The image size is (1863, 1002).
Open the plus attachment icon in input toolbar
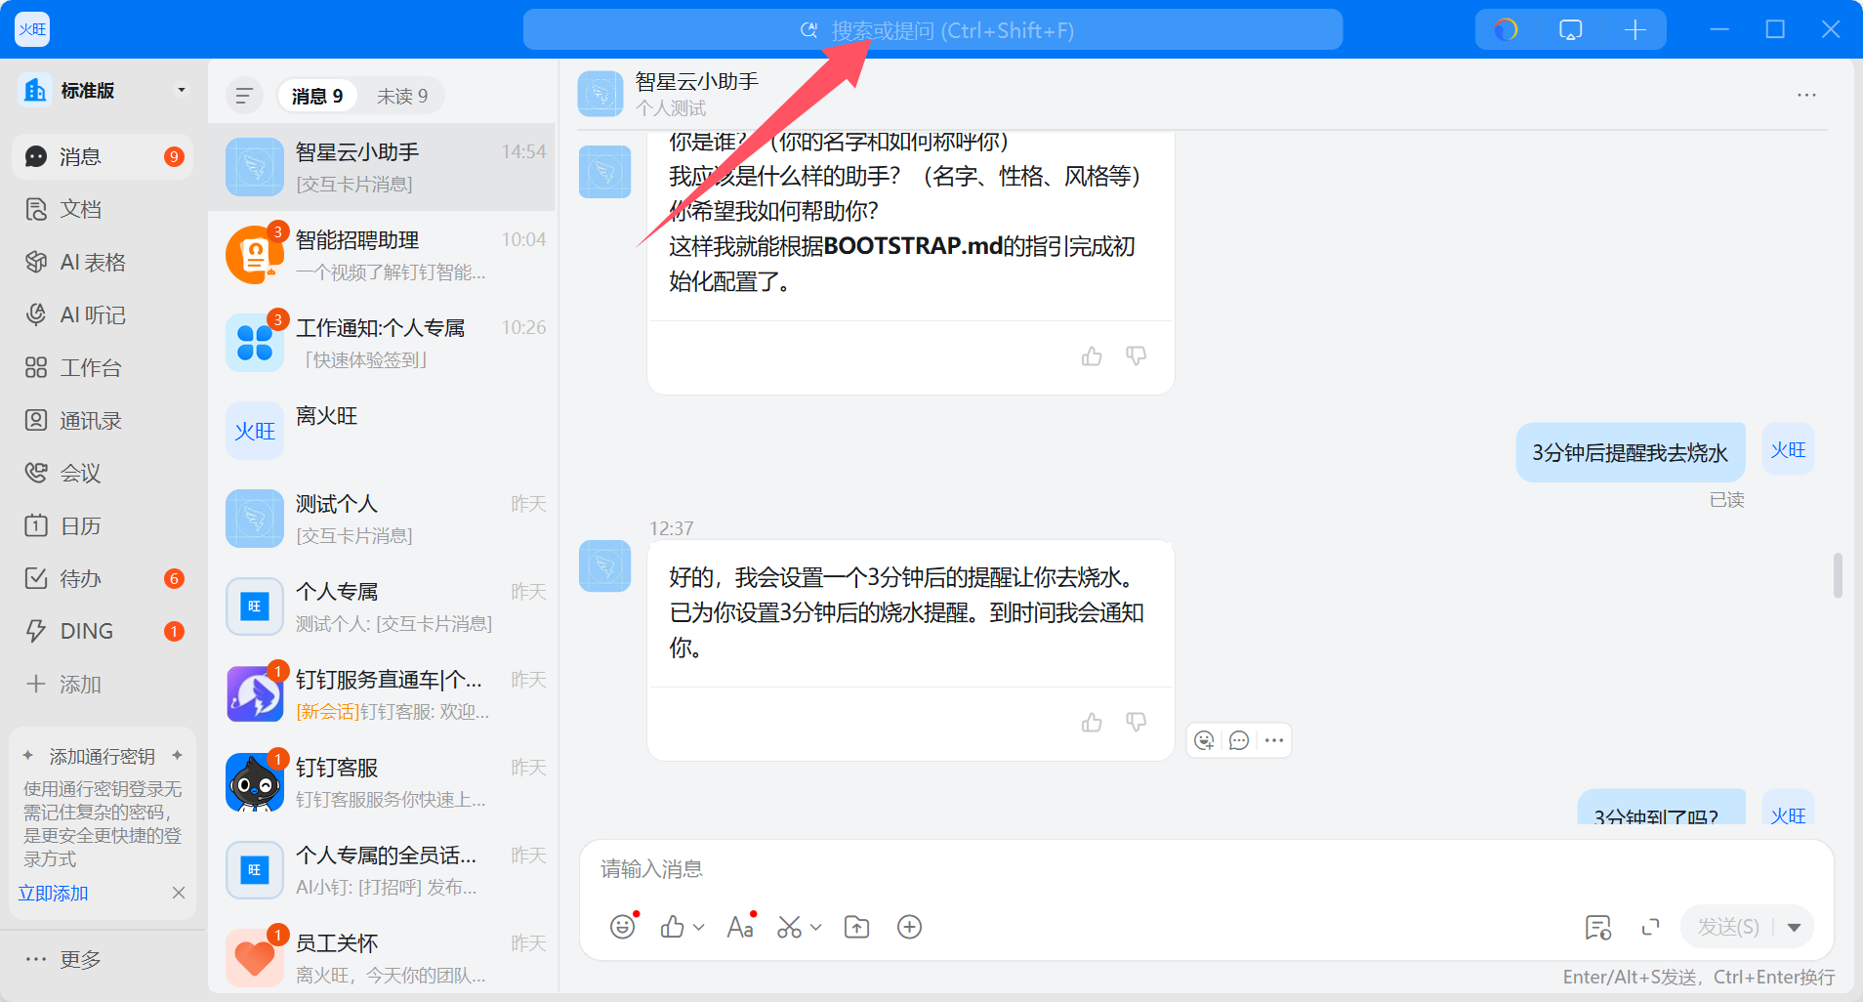point(909,926)
